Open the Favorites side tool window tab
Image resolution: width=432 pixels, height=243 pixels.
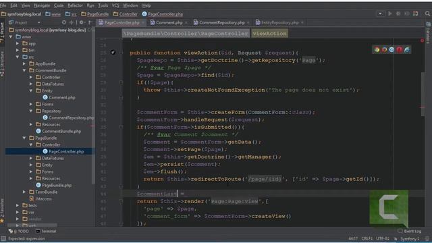[2, 211]
